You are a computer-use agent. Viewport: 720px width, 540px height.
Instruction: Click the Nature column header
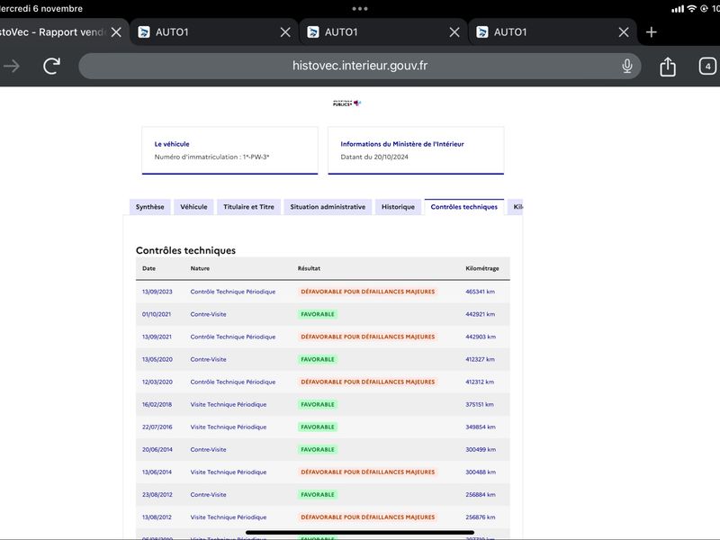200,268
